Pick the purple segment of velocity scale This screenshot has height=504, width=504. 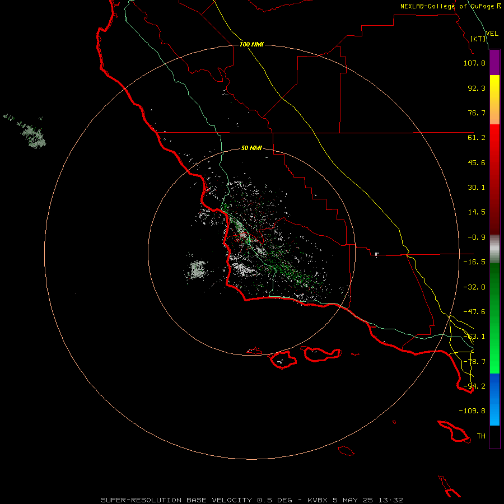tap(494, 62)
